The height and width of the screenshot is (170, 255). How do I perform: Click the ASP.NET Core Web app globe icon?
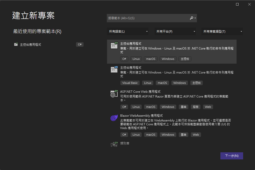[114, 93]
